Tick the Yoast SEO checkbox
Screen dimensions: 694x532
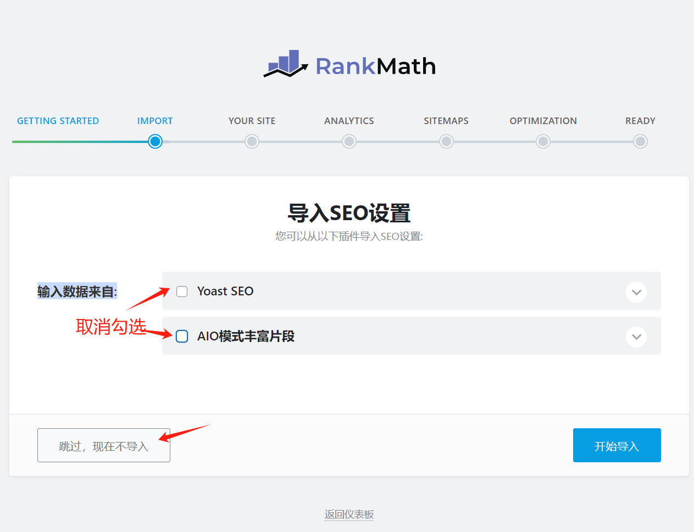click(x=182, y=292)
